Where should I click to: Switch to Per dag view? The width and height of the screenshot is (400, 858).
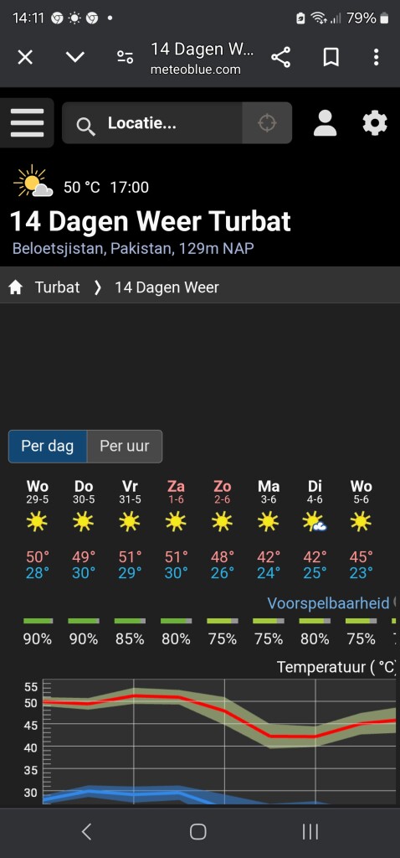tap(48, 446)
